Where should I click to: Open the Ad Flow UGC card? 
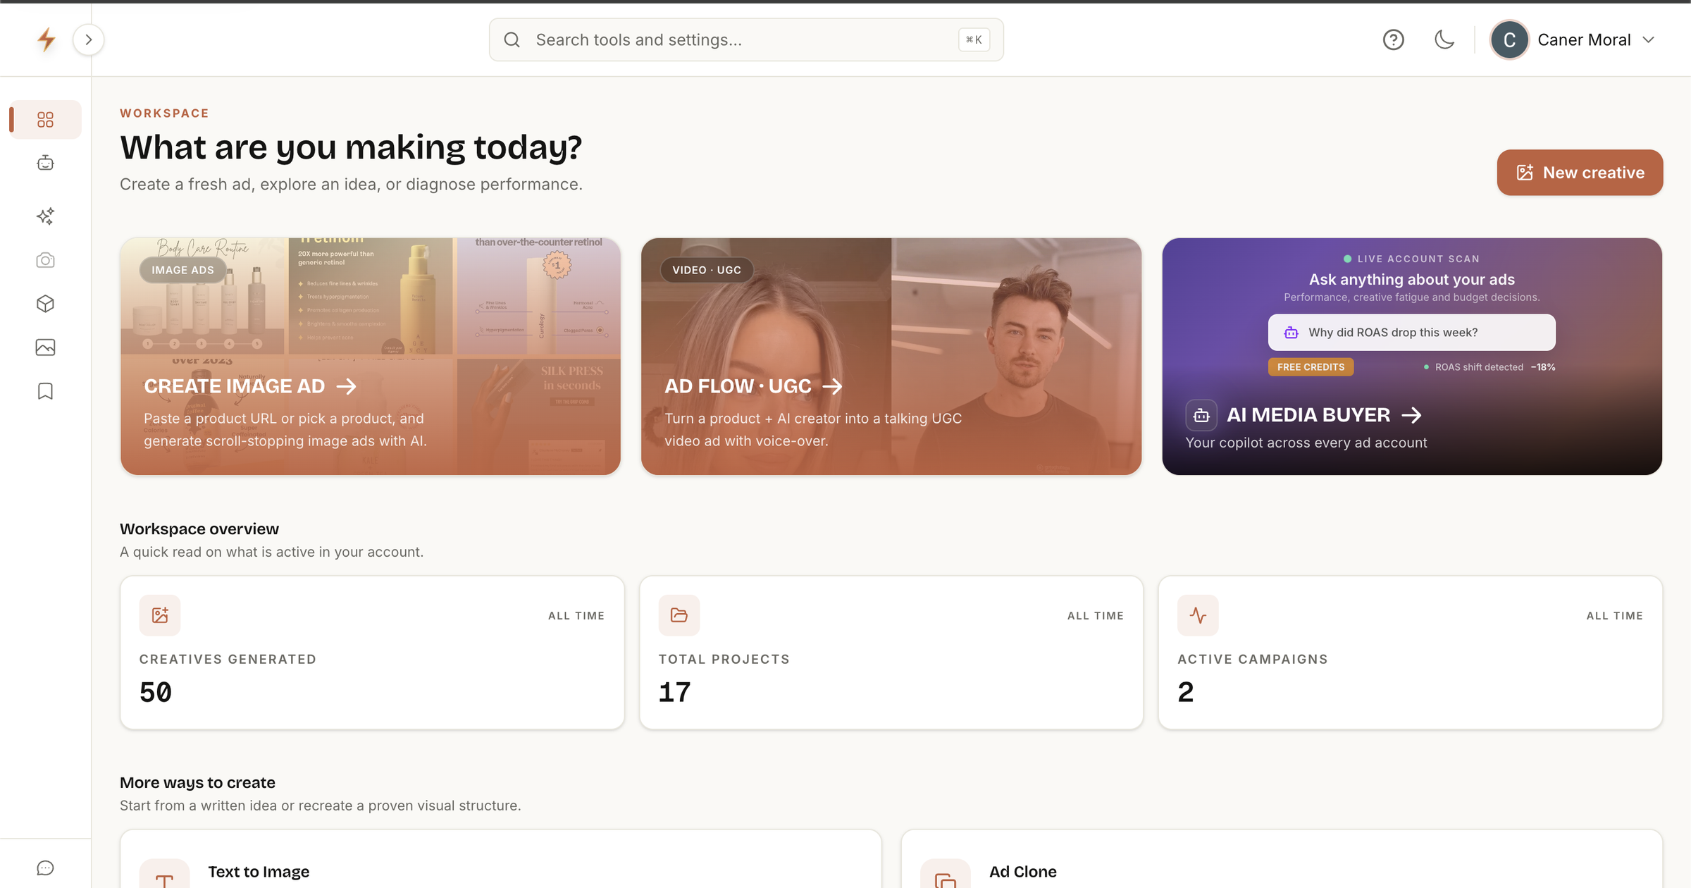tap(891, 357)
